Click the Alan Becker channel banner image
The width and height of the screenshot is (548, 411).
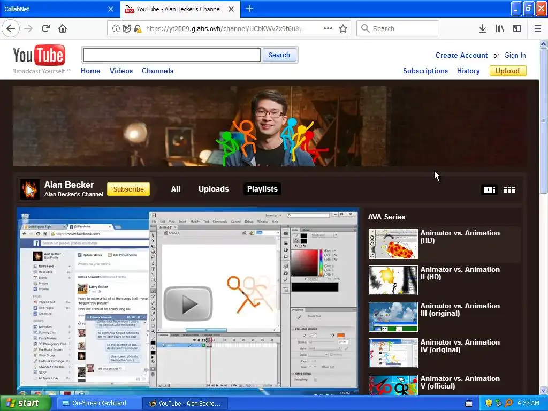tap(270, 126)
